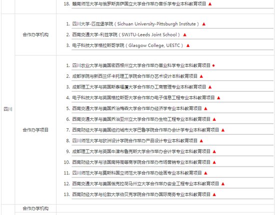The height and width of the screenshot is (215, 275).
Task: Click red dot after 四川农业大学 project entry
Action: point(213,66)
